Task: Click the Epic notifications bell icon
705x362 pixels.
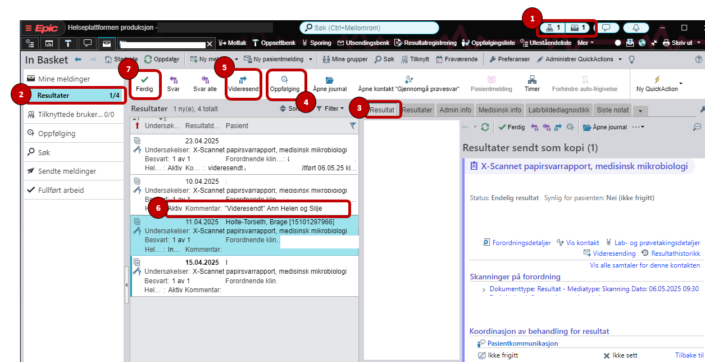Action: [636, 28]
